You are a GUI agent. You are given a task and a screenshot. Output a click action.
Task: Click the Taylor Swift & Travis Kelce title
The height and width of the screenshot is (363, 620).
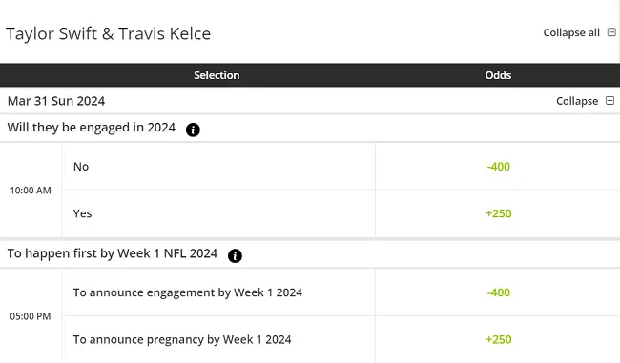tap(108, 33)
